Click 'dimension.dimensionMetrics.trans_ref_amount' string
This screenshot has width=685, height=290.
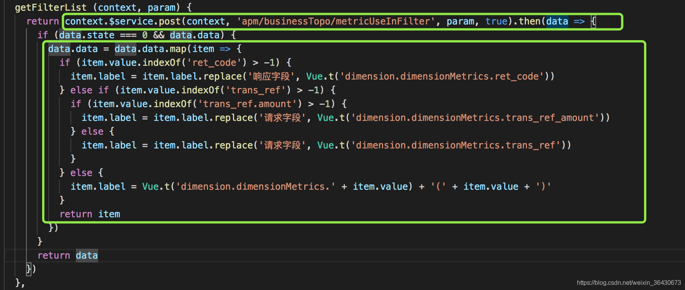475,118
